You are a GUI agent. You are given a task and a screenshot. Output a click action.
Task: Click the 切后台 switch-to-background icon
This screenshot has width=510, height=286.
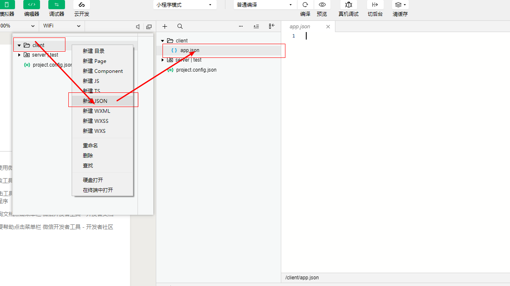coord(375,5)
